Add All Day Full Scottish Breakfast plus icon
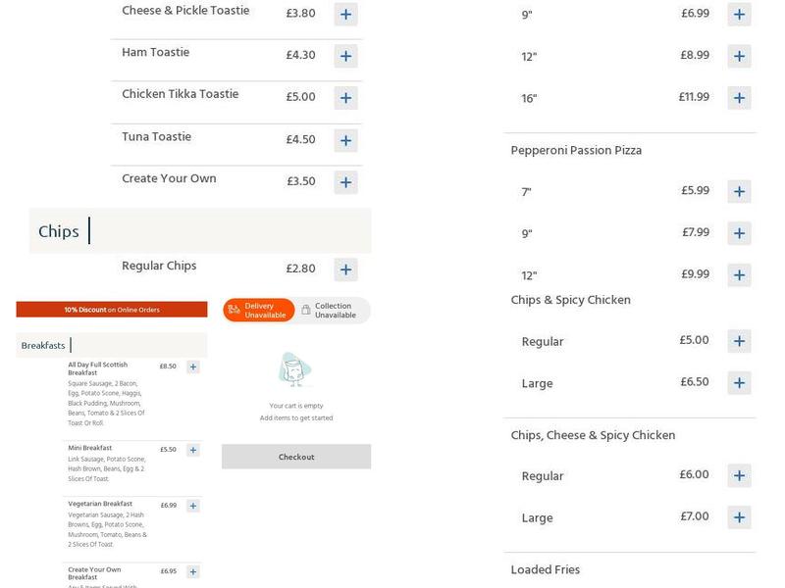 click(193, 365)
